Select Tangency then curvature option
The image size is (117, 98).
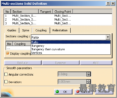[x=71, y=49]
